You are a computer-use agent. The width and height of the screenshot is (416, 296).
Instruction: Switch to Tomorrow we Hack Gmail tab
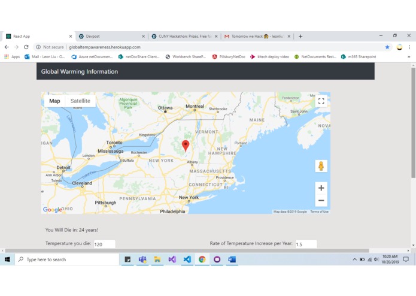256,37
